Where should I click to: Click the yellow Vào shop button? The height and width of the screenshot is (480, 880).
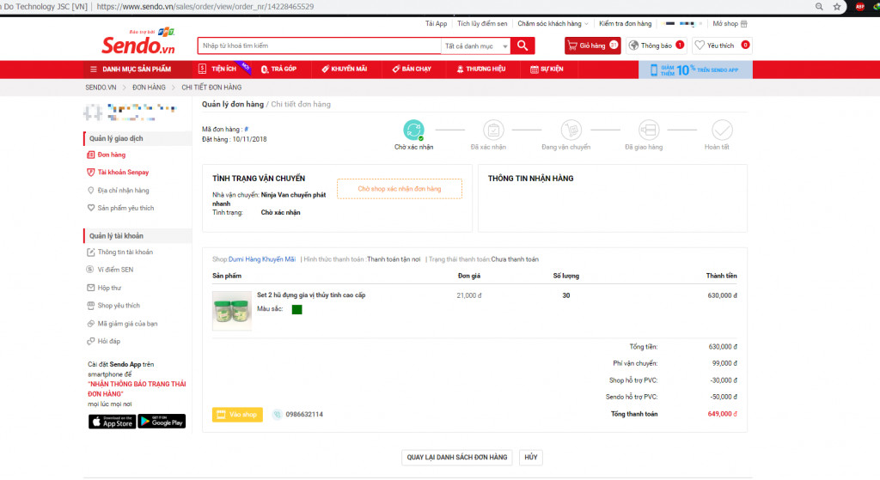(237, 415)
